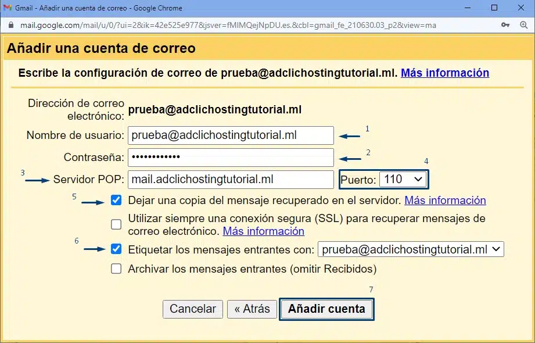Open the saved passwords key icon

505,26
